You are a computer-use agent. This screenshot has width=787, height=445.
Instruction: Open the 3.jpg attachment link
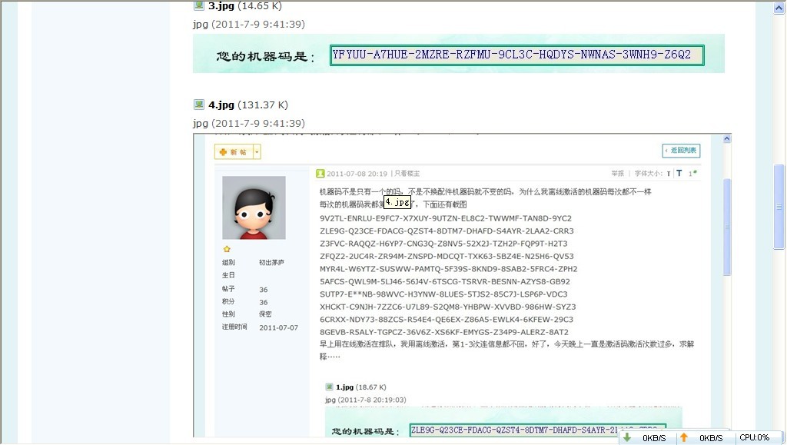point(221,6)
